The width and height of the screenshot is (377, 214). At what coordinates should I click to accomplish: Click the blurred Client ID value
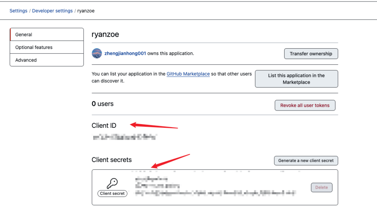pos(125,137)
